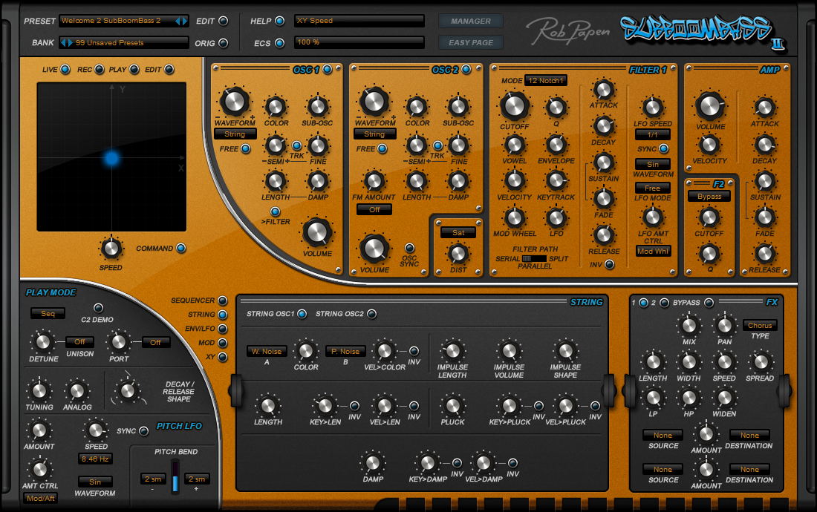
Task: Toggle FREE mode on OSC 1
Action: (x=246, y=148)
